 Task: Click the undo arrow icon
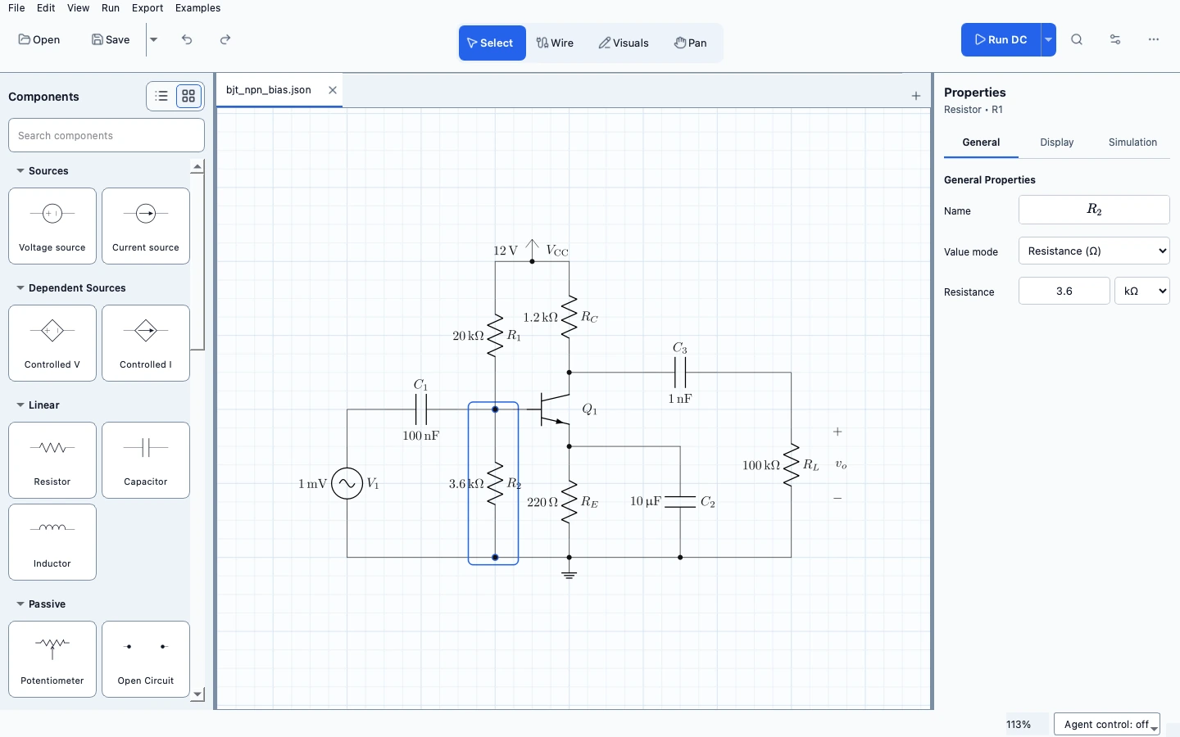coord(187,39)
